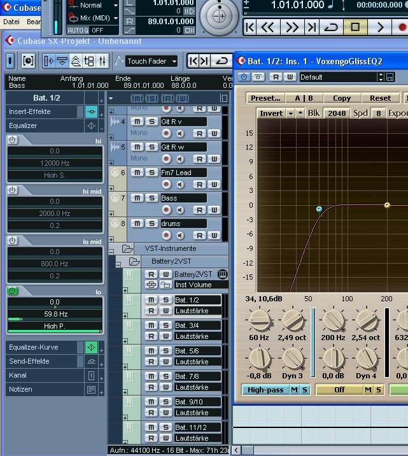This screenshot has height=456, width=408.
Task: Click the Send-Effekte state icon
Action: [91, 361]
